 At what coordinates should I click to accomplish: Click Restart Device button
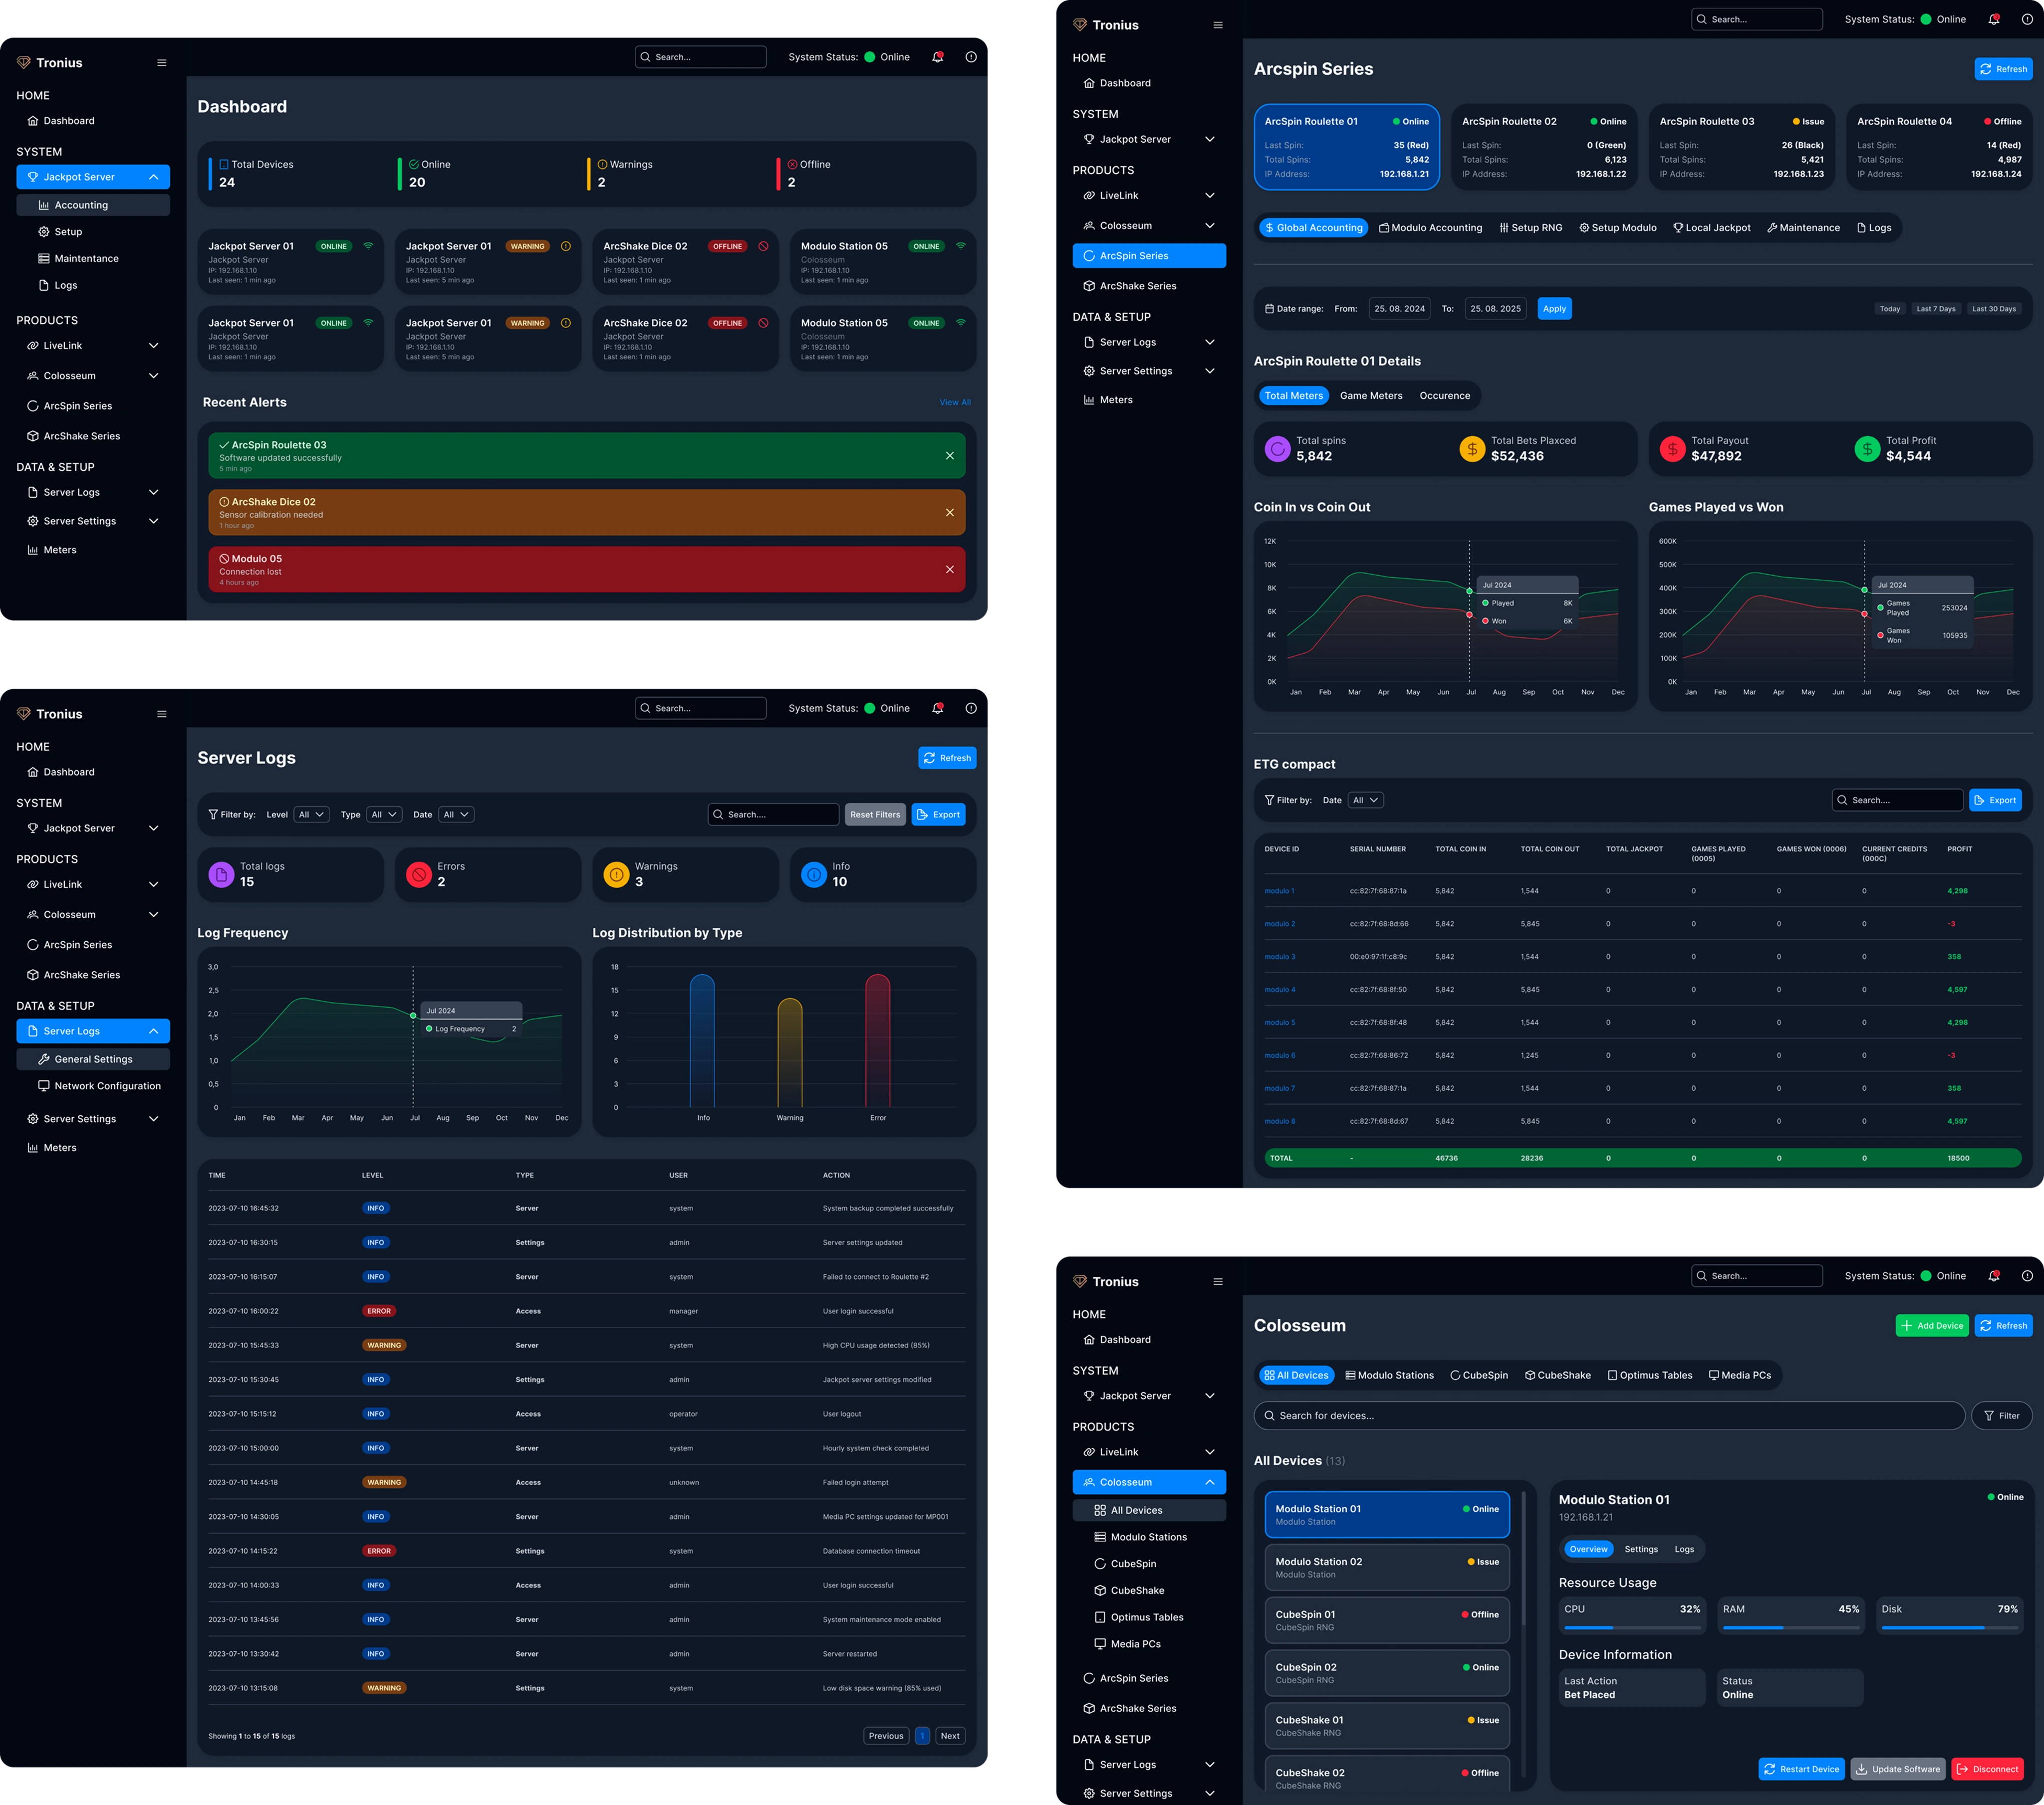tap(1801, 1769)
